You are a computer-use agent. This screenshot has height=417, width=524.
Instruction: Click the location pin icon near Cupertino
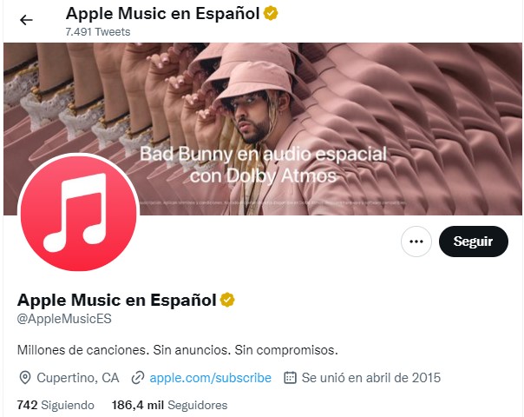[25, 378]
